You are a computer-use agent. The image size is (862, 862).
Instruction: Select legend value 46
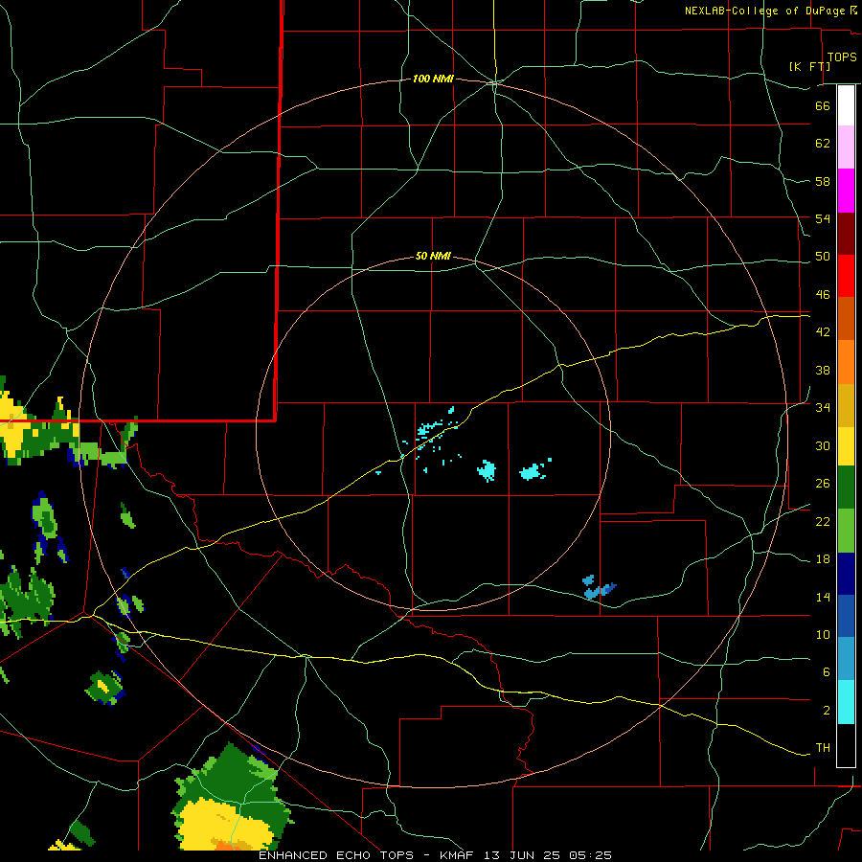[x=823, y=295]
